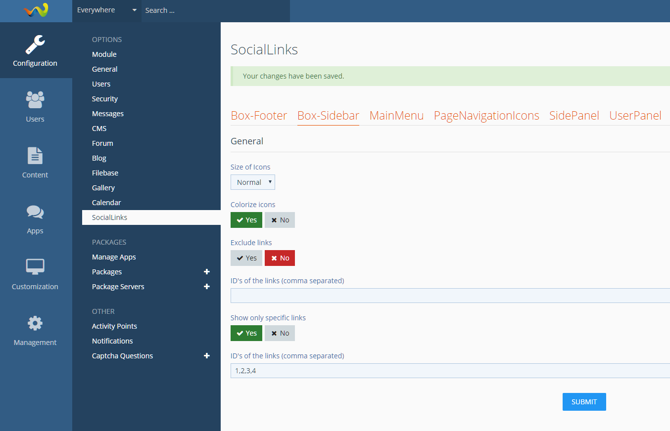This screenshot has width=670, height=431.
Task: Open the Package Servers menu link
Action: tap(118, 287)
